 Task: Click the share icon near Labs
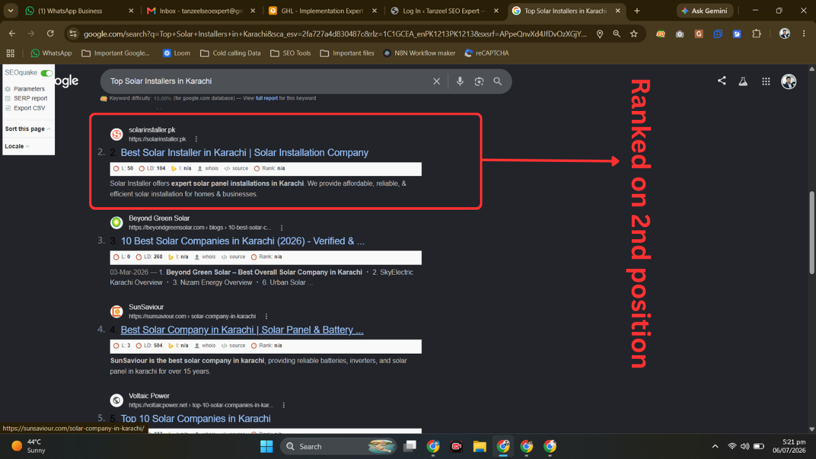722,80
